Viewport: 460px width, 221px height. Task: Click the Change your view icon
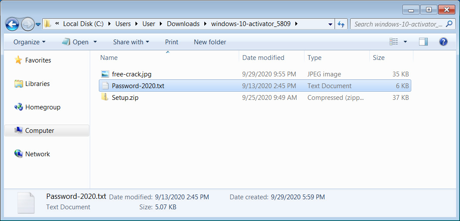coord(393,42)
